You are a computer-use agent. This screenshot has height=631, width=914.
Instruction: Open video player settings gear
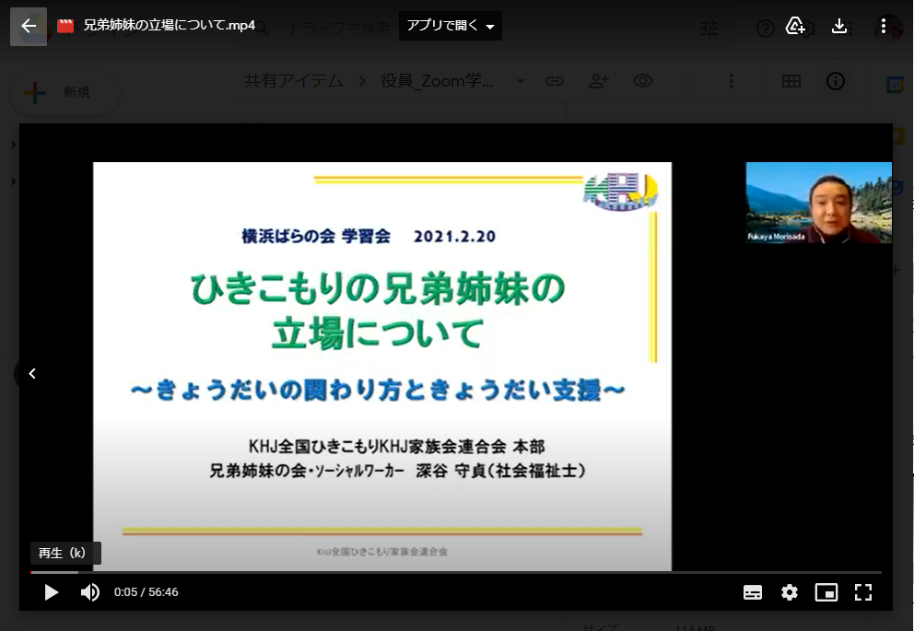click(790, 592)
